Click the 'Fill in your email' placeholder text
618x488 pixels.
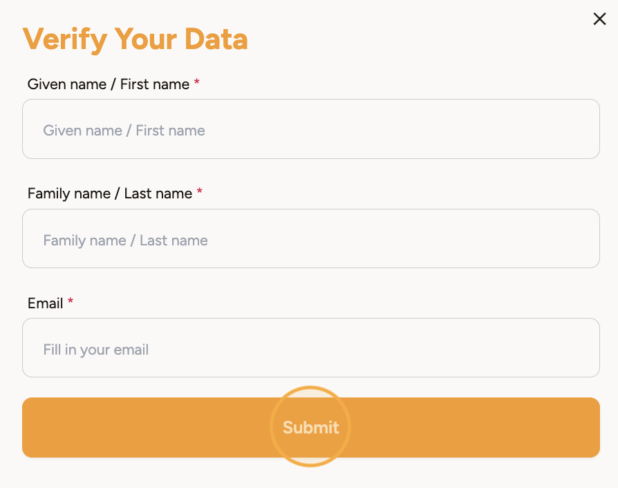point(96,350)
